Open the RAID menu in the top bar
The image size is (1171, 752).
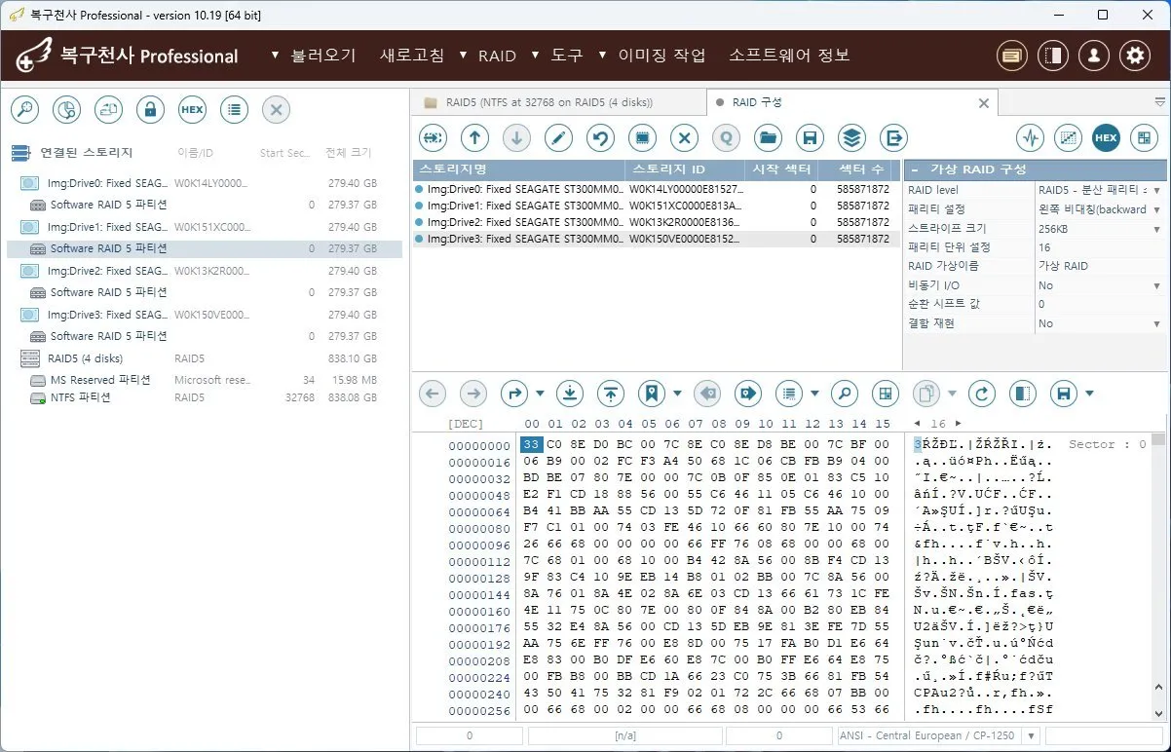pos(497,56)
